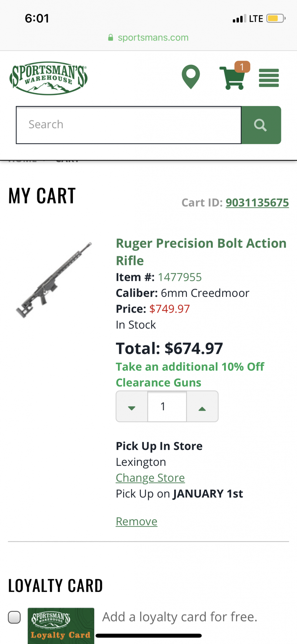
Task: Decrease quantity with the down arrow
Action: [132, 407]
